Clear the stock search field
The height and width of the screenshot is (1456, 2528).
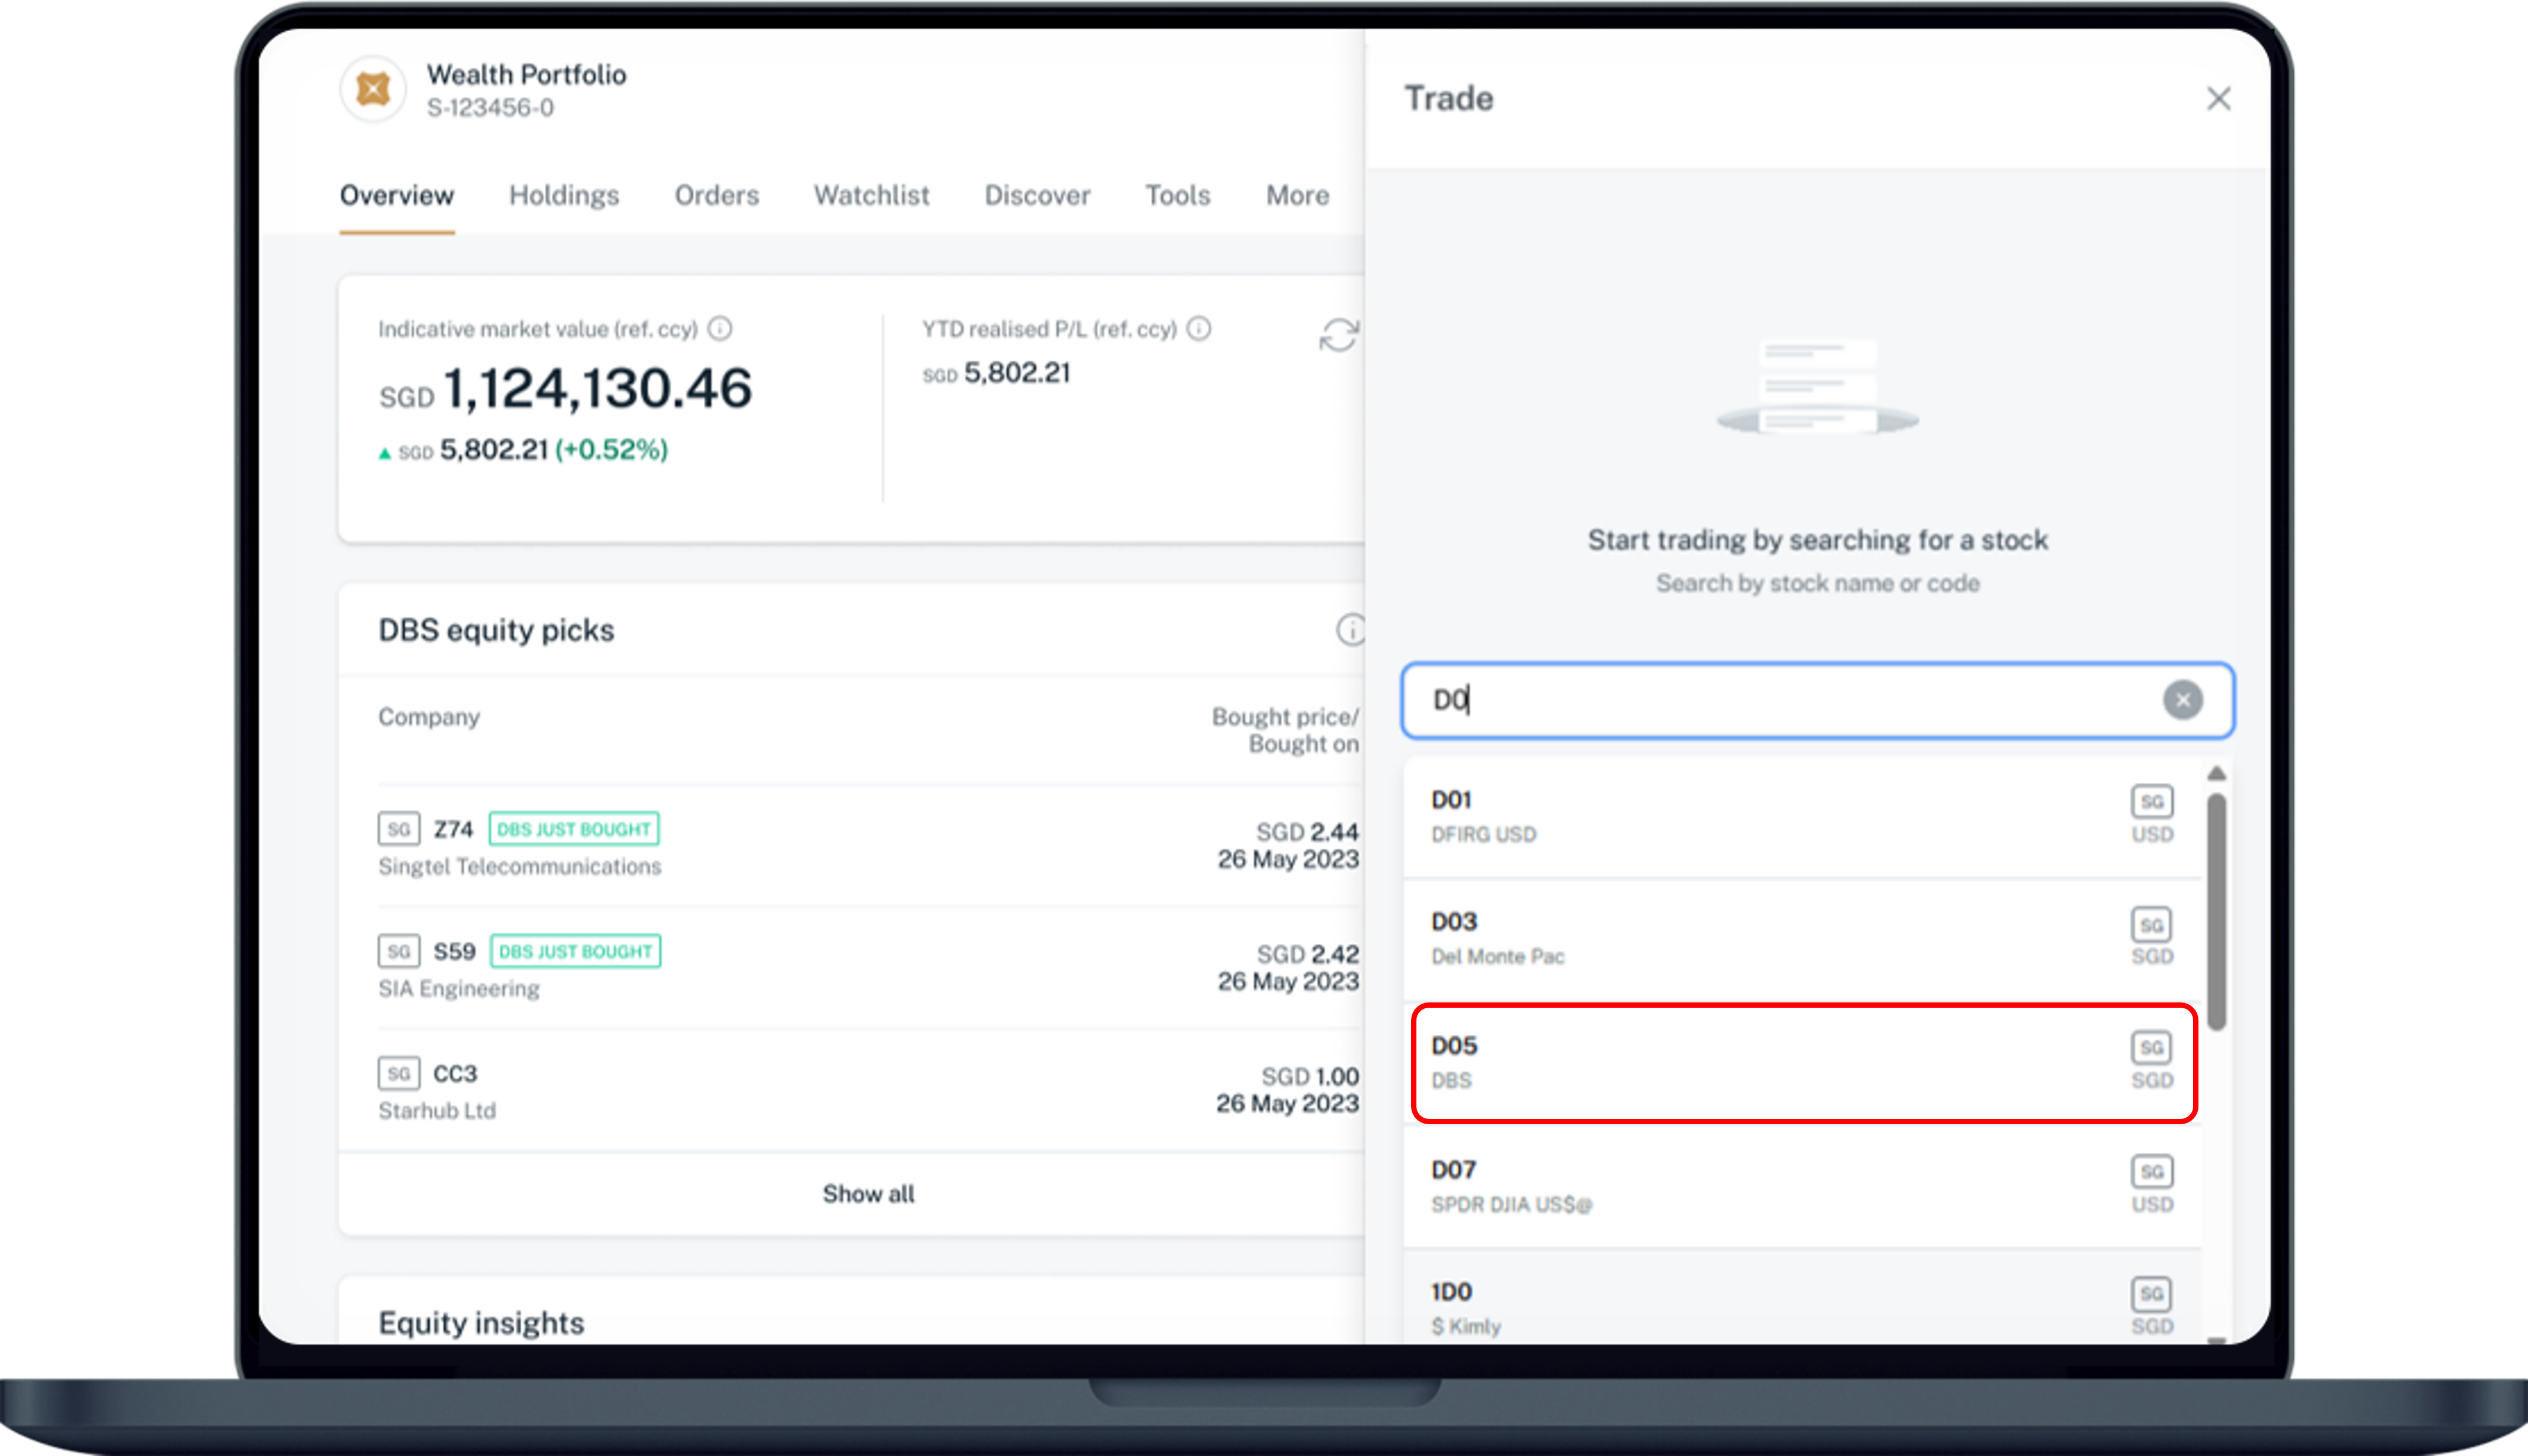click(2182, 700)
